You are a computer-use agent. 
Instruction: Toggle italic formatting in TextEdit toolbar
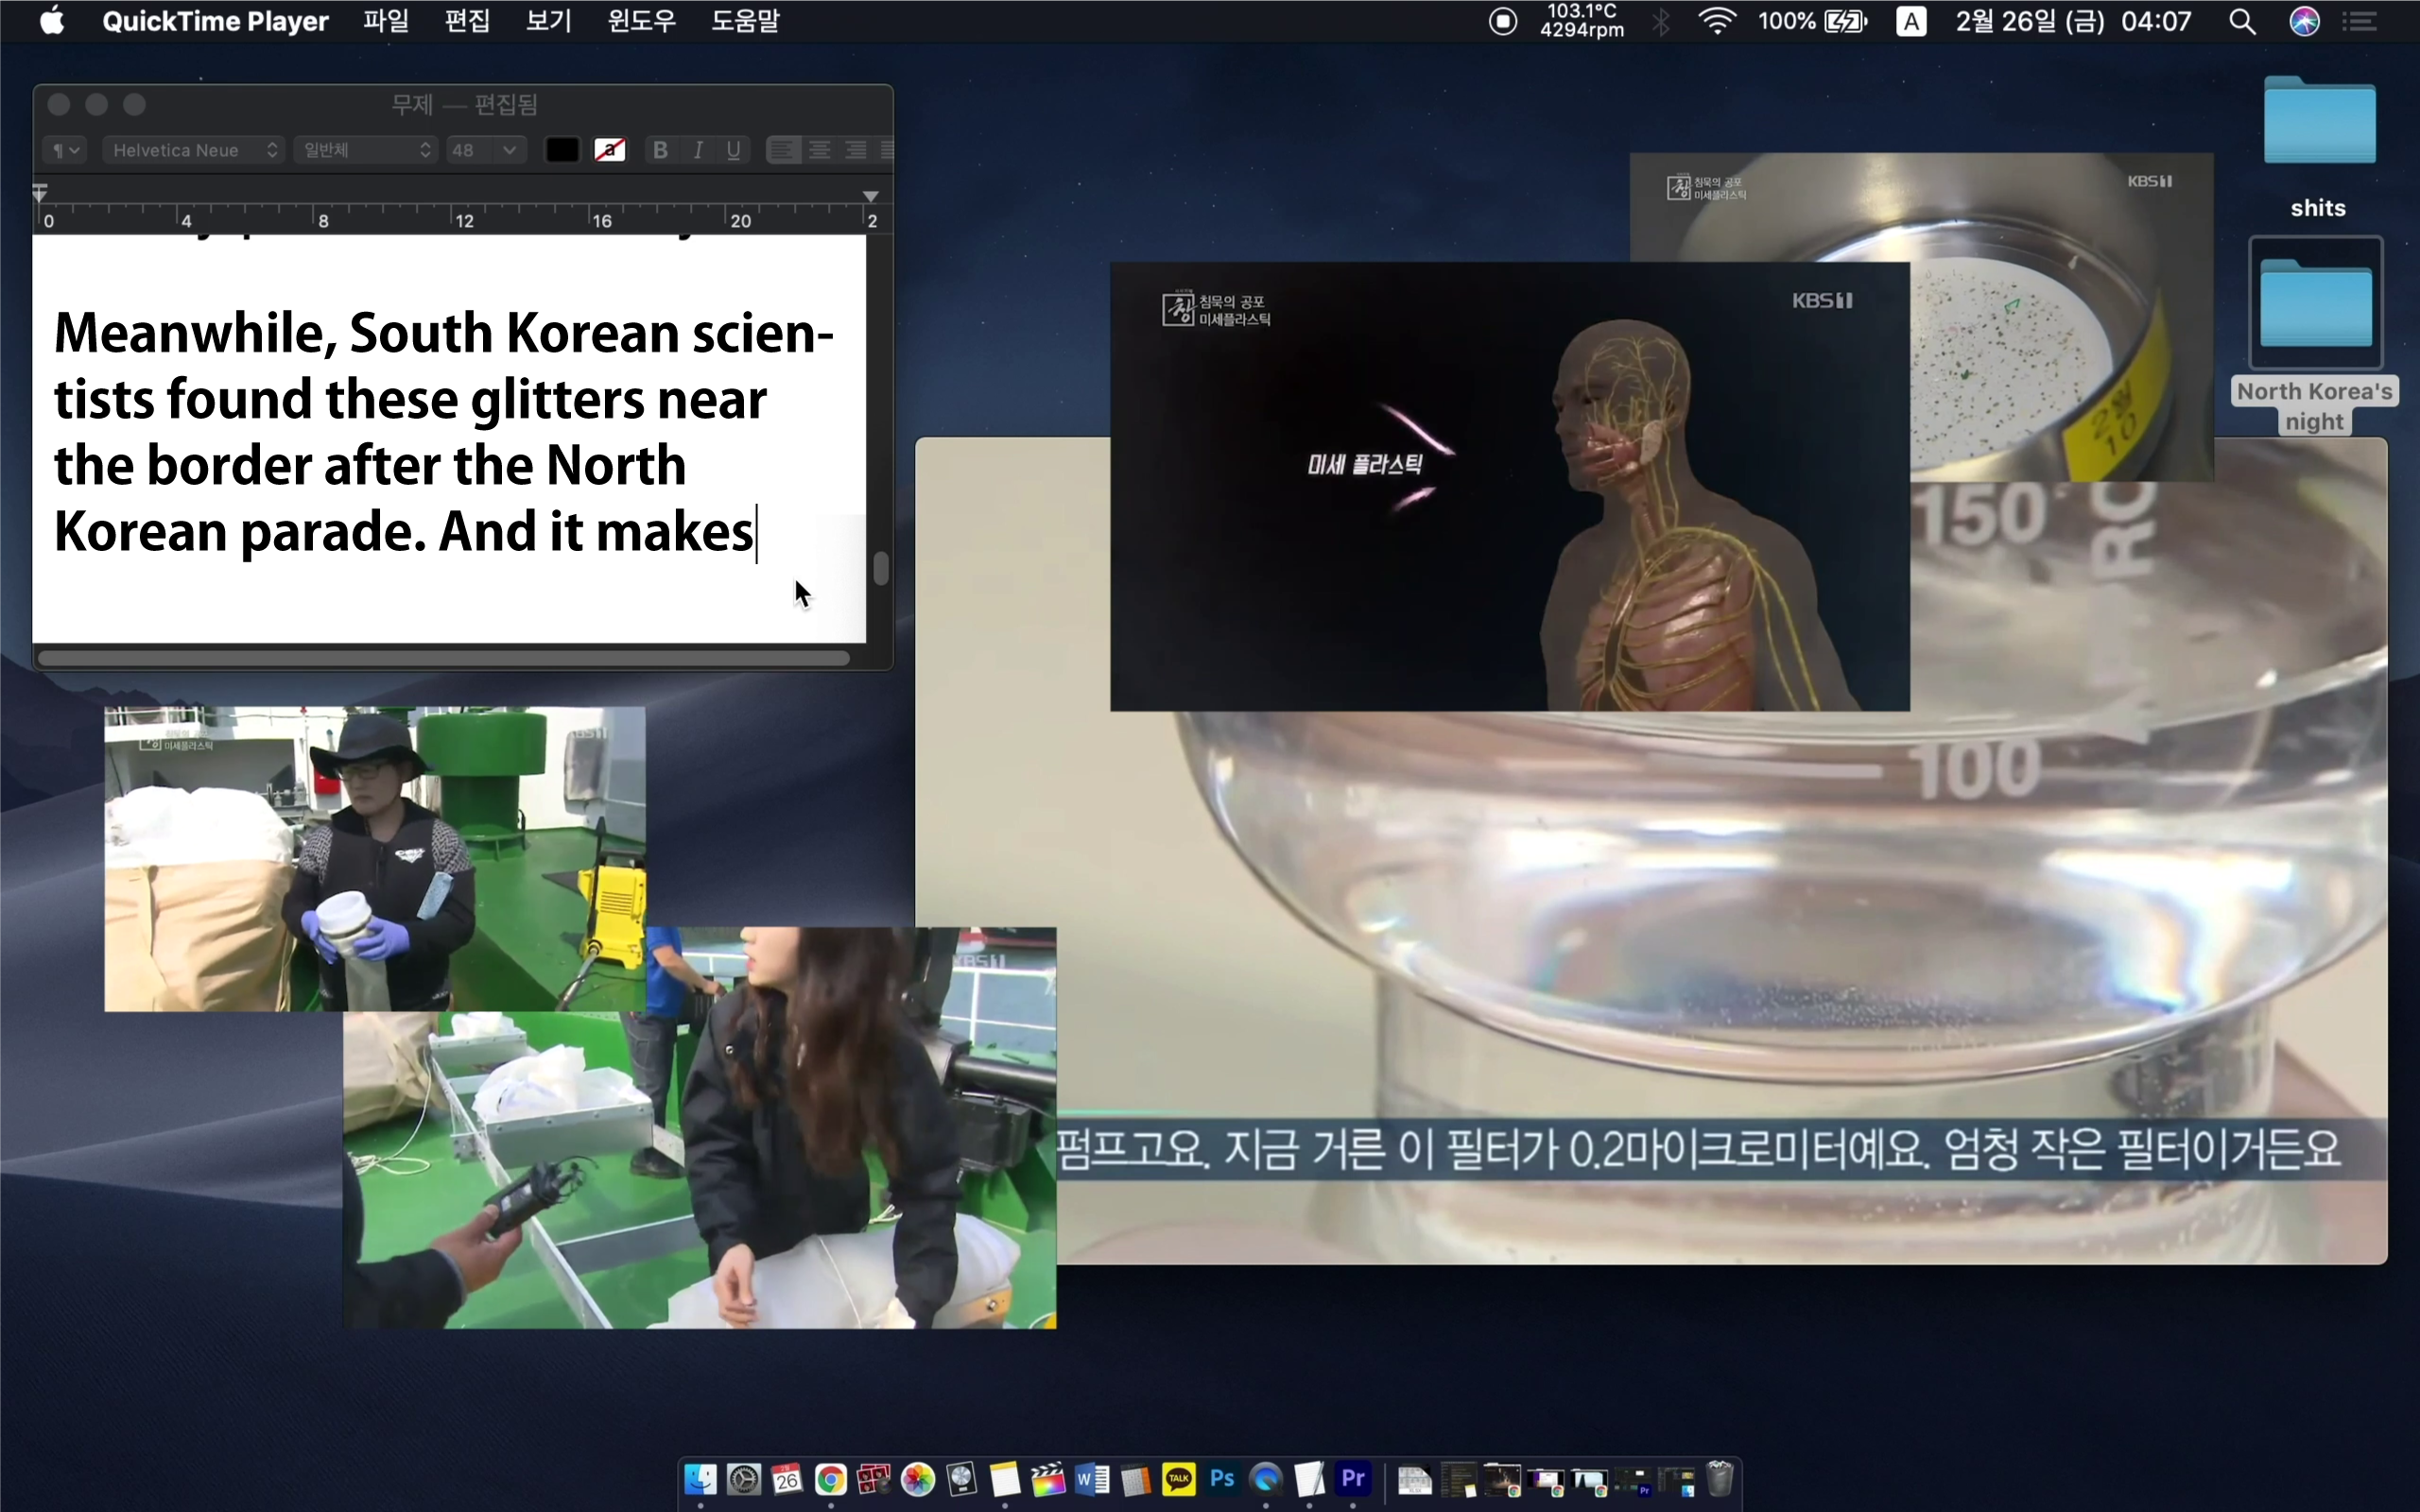point(698,150)
